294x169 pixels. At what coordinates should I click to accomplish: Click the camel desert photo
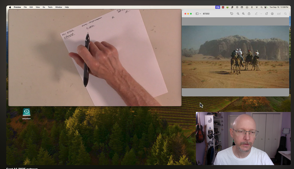(x=235, y=57)
